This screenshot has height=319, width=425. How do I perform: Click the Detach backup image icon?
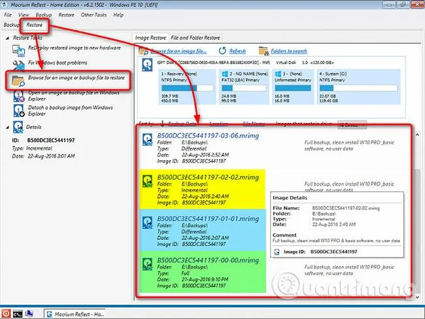click(x=19, y=111)
